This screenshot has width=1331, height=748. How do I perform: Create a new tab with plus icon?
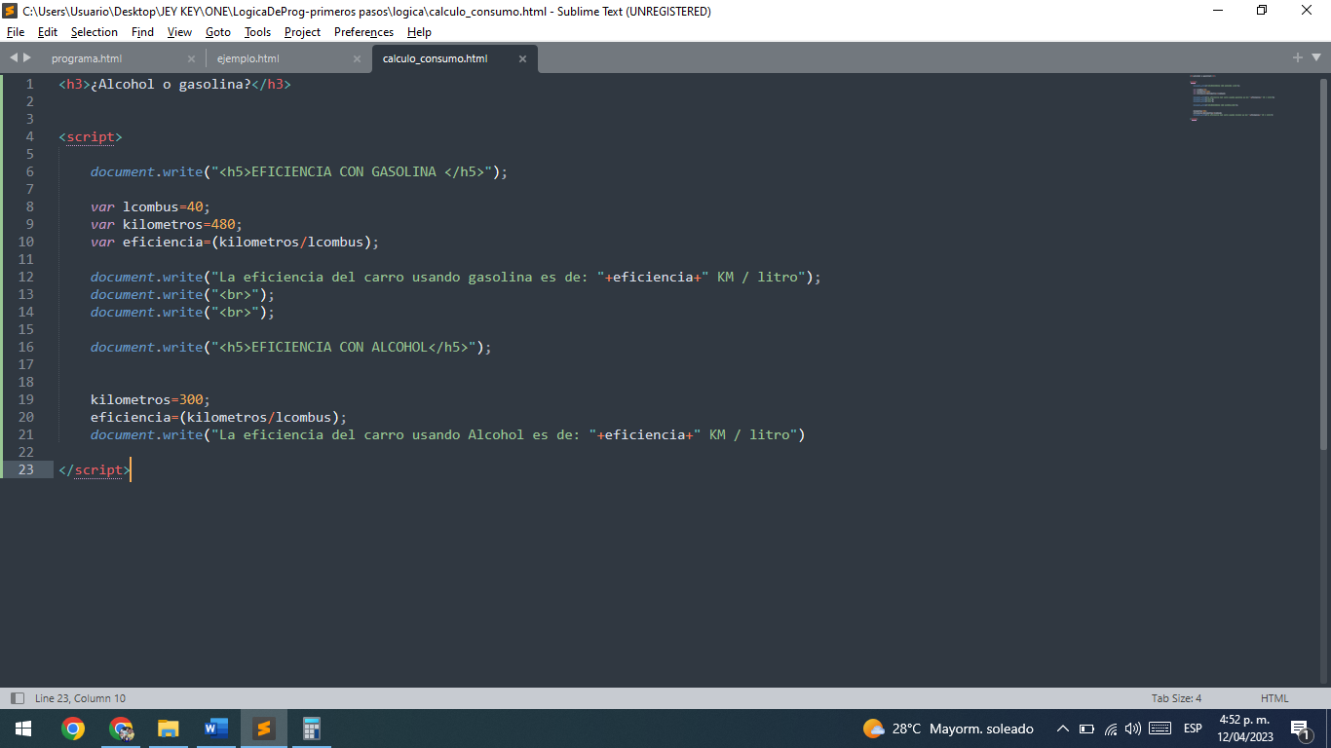[1298, 57]
